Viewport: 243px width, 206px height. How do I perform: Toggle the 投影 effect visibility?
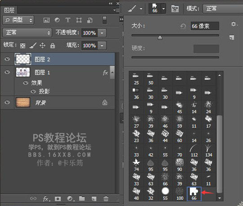[x=33, y=92]
